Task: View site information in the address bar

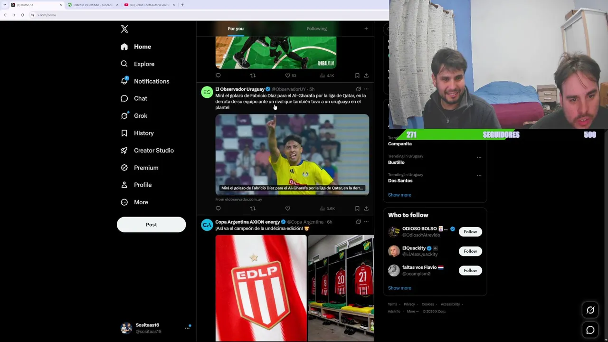Action: pyautogui.click(x=33, y=15)
